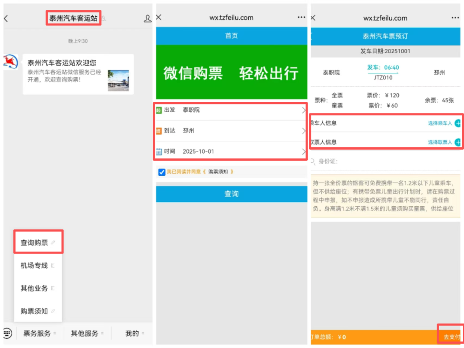Open the 购票须知 link
Image resolution: width=464 pixels, height=348 pixels.
point(220,172)
